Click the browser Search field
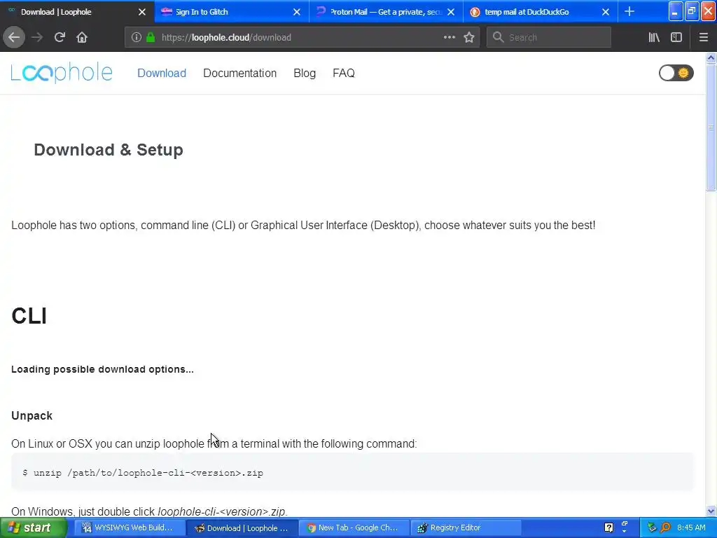The width and height of the screenshot is (717, 538). click(x=549, y=38)
